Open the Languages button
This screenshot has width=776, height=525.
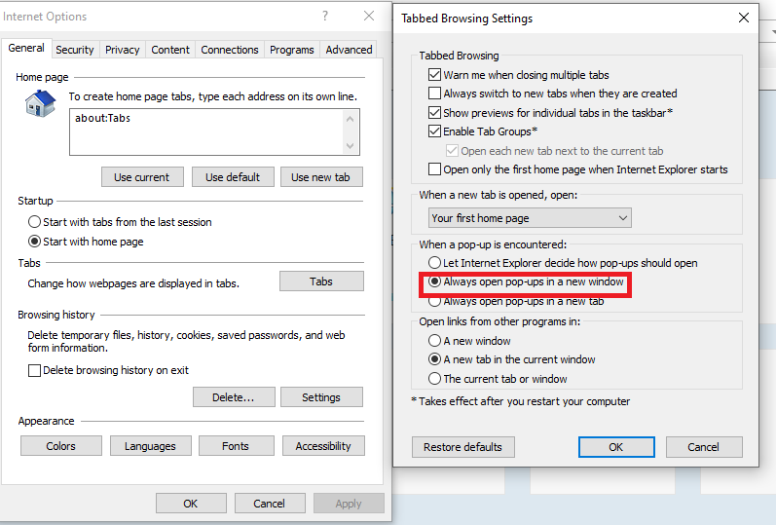tap(151, 446)
